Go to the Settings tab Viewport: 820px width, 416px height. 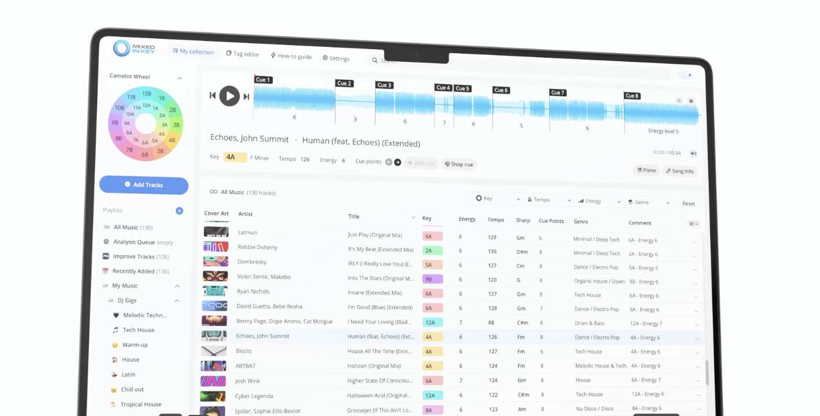coord(336,58)
